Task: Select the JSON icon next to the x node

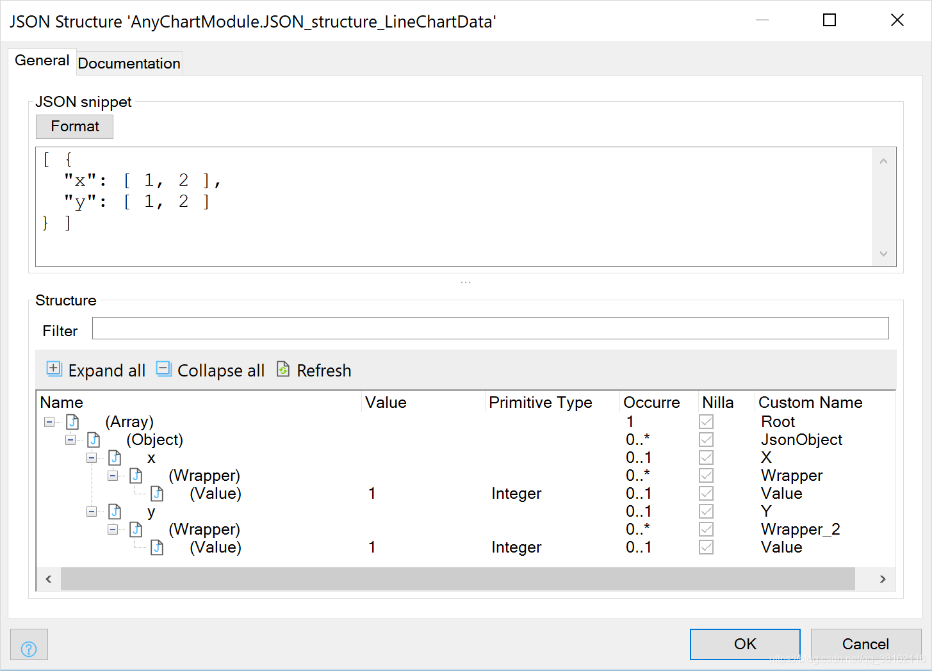Action: 115,457
